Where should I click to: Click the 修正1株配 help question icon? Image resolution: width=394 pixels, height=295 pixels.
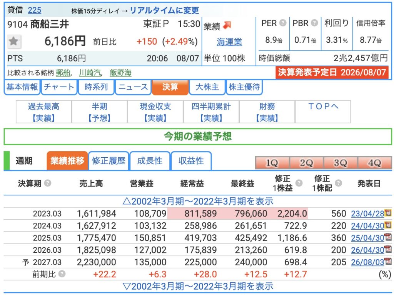tap(339, 183)
